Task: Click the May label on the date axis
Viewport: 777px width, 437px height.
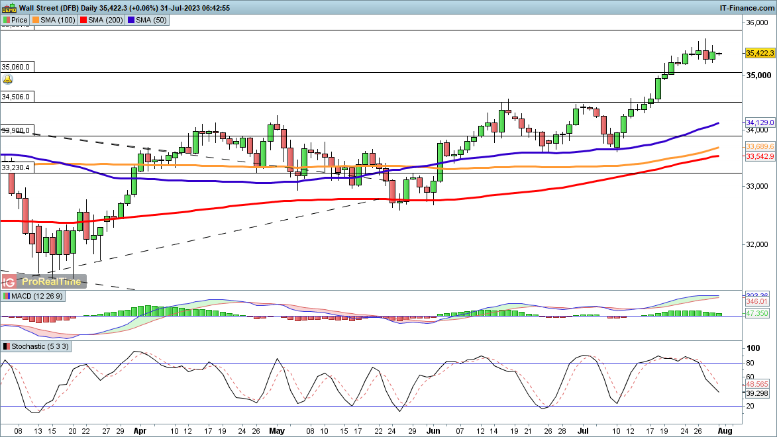Action: 276,431
